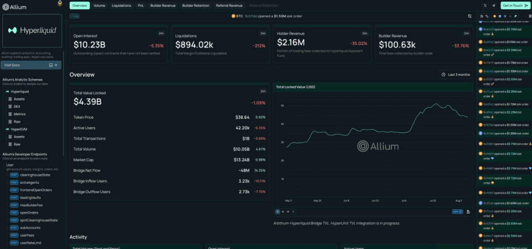
Task: Click the Visit Docs button
Action: (x=32, y=65)
